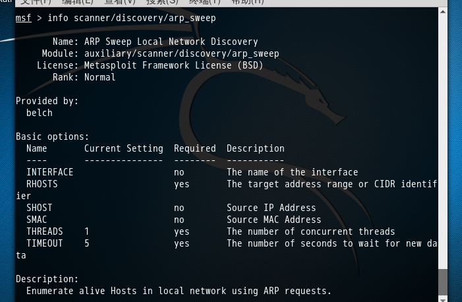Image resolution: width=462 pixels, height=302 pixels.
Task: Click the Current Setting column header
Action: 124,148
